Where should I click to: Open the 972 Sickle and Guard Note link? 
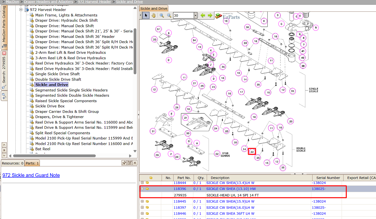click(x=31, y=175)
